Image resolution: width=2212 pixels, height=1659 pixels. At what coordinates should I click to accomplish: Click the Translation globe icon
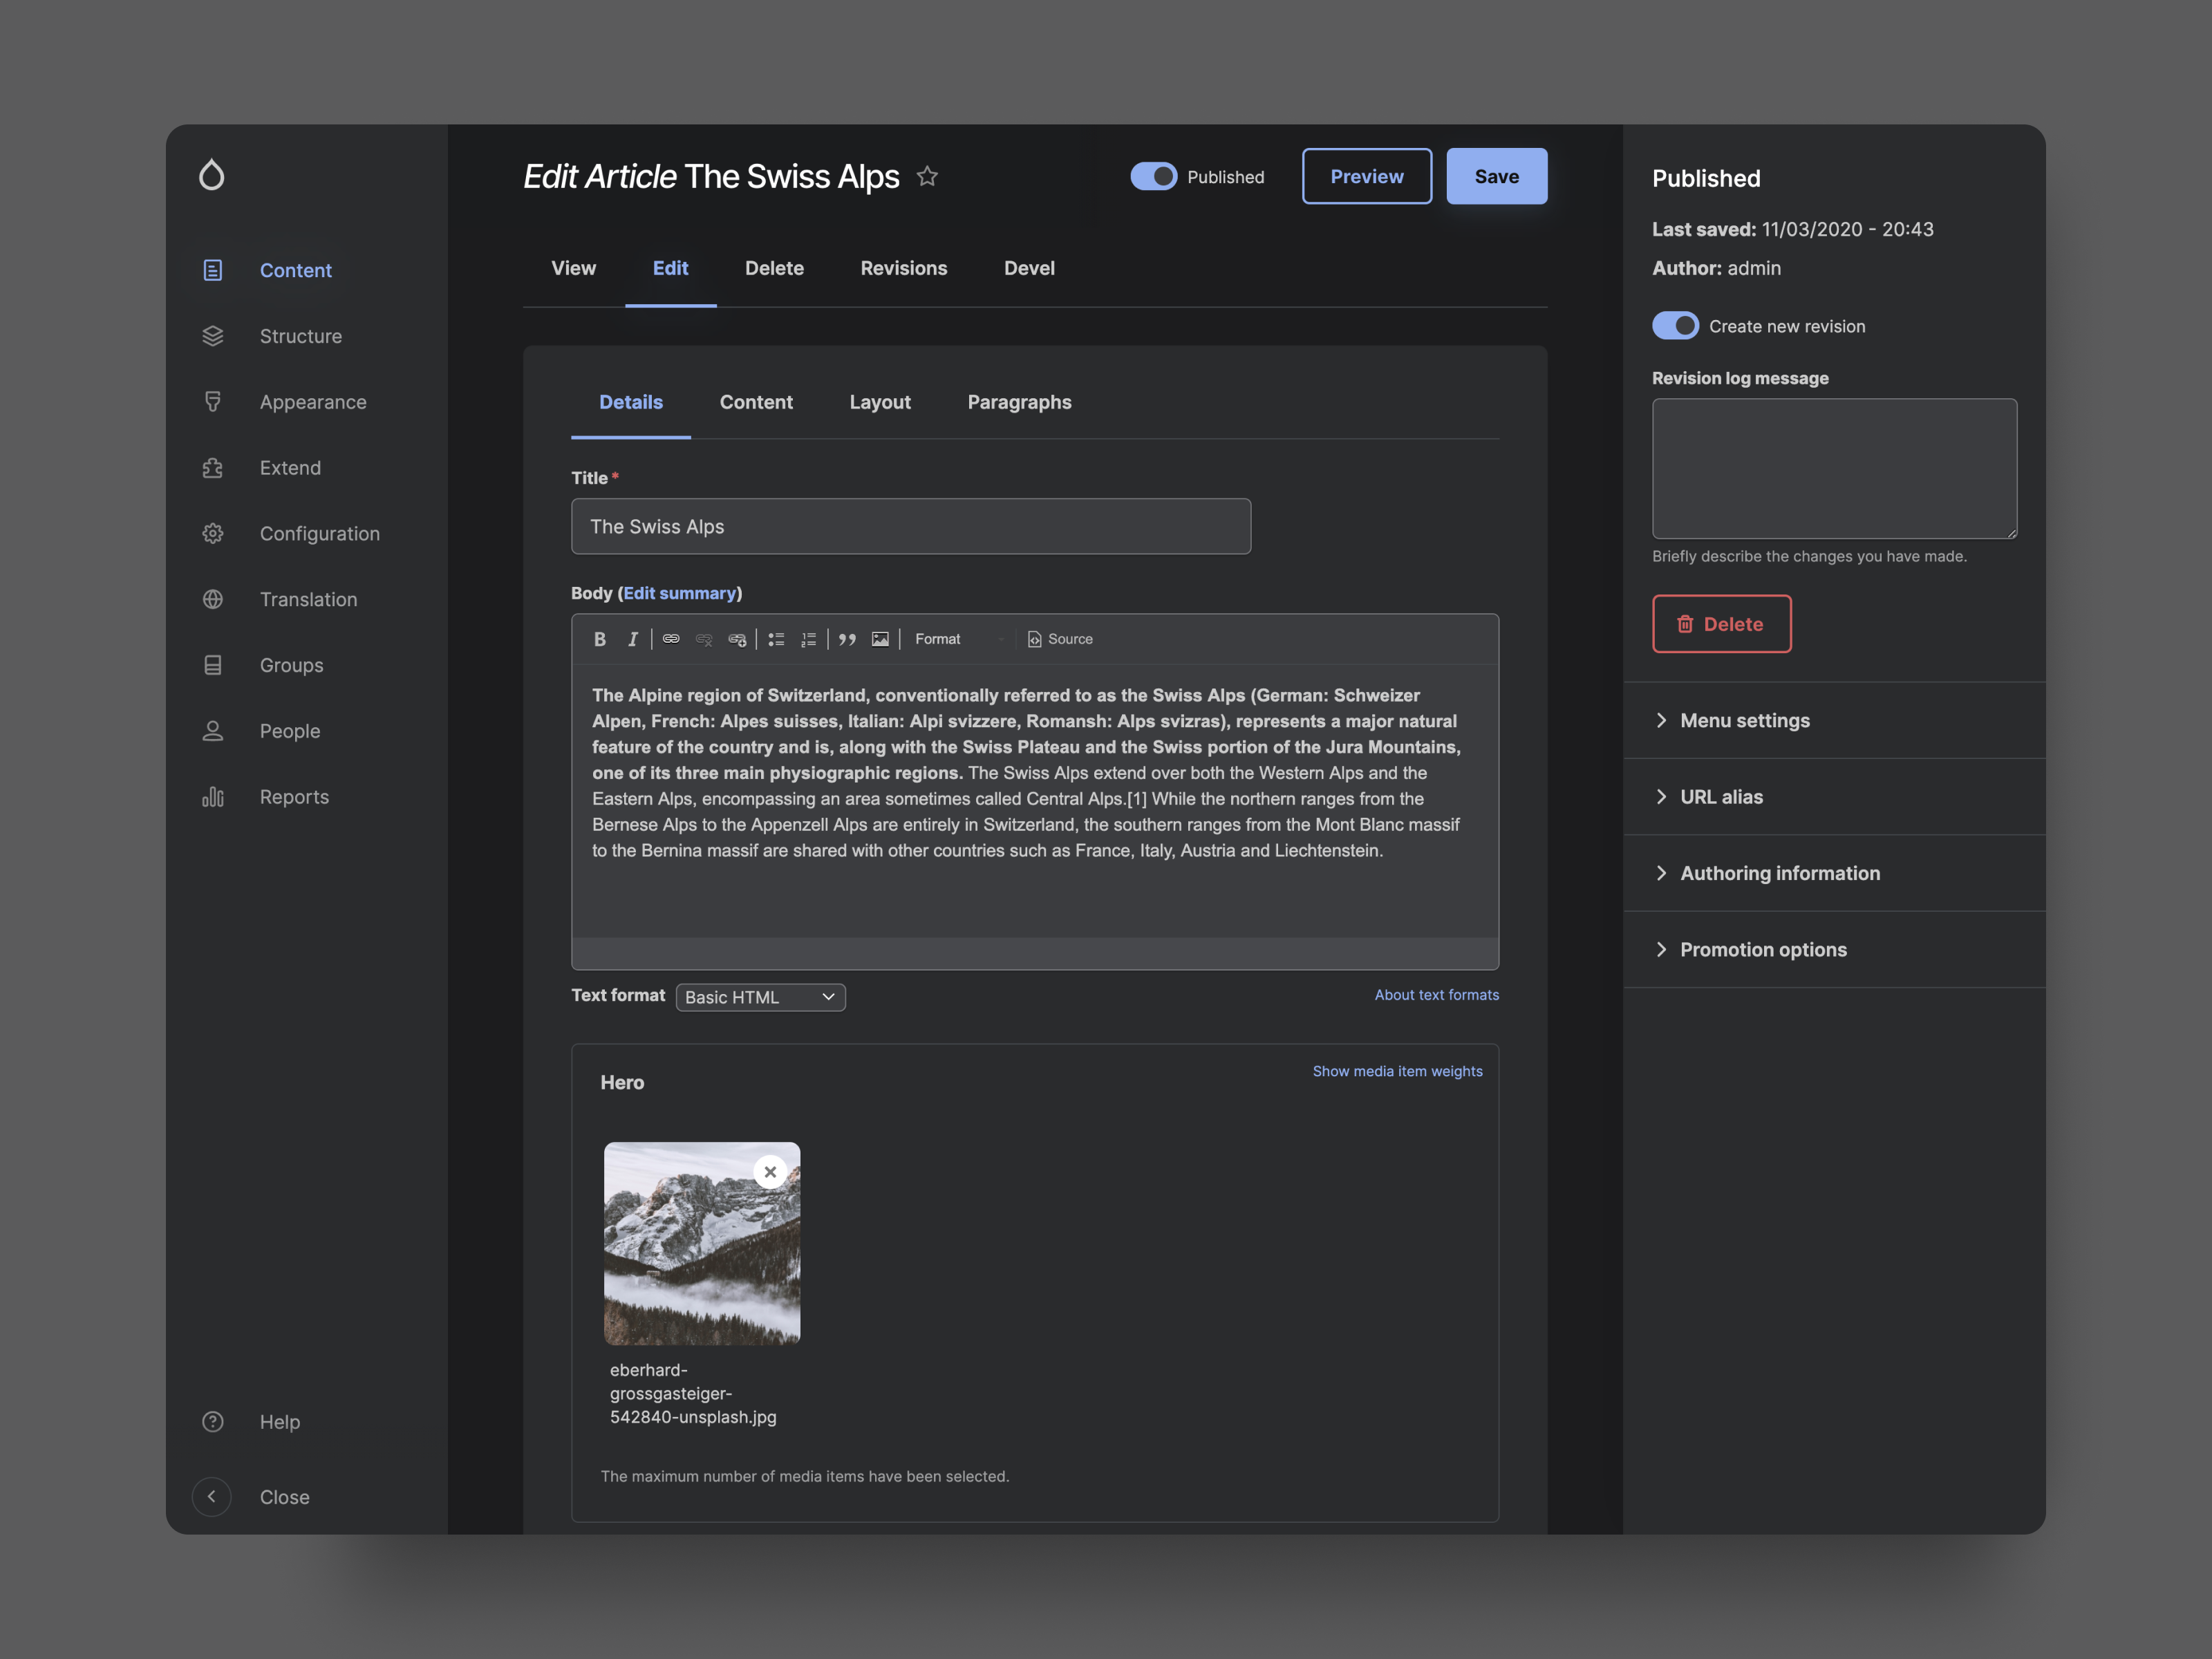(x=213, y=600)
